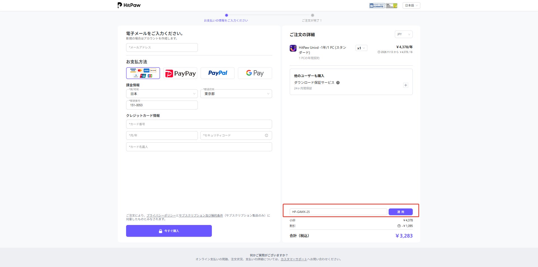
Task: Open the JPY currency dropdown
Action: (403, 34)
